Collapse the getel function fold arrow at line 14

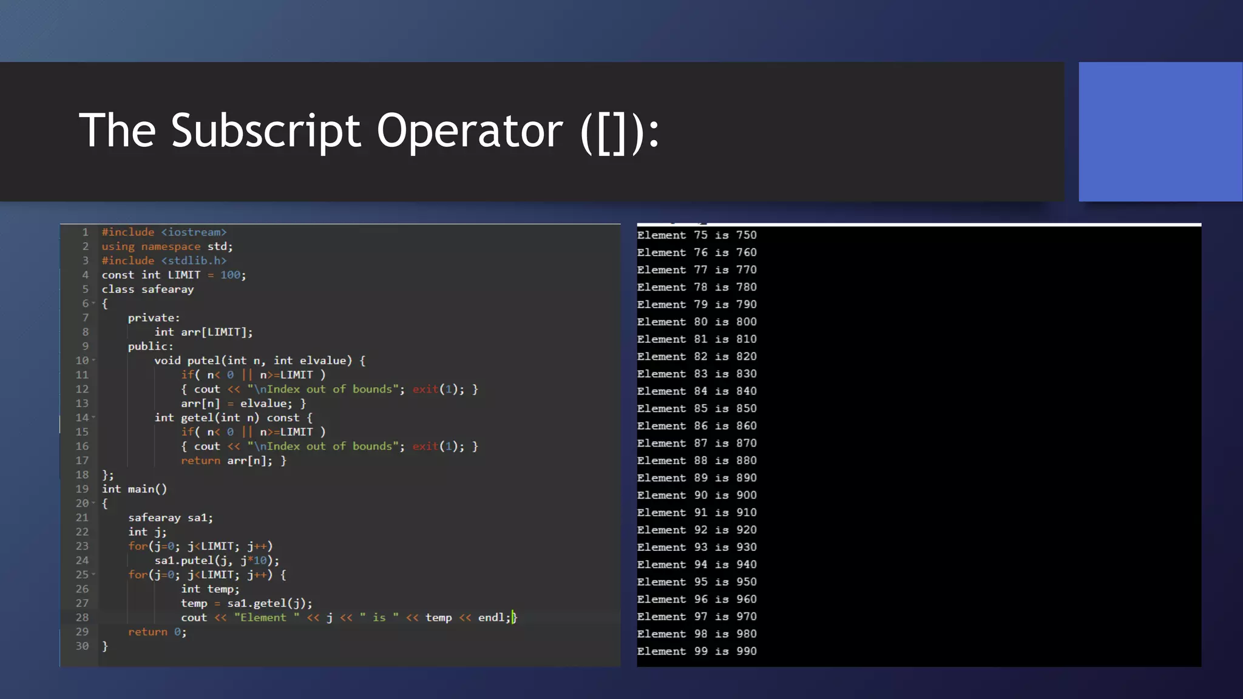pyautogui.click(x=93, y=417)
